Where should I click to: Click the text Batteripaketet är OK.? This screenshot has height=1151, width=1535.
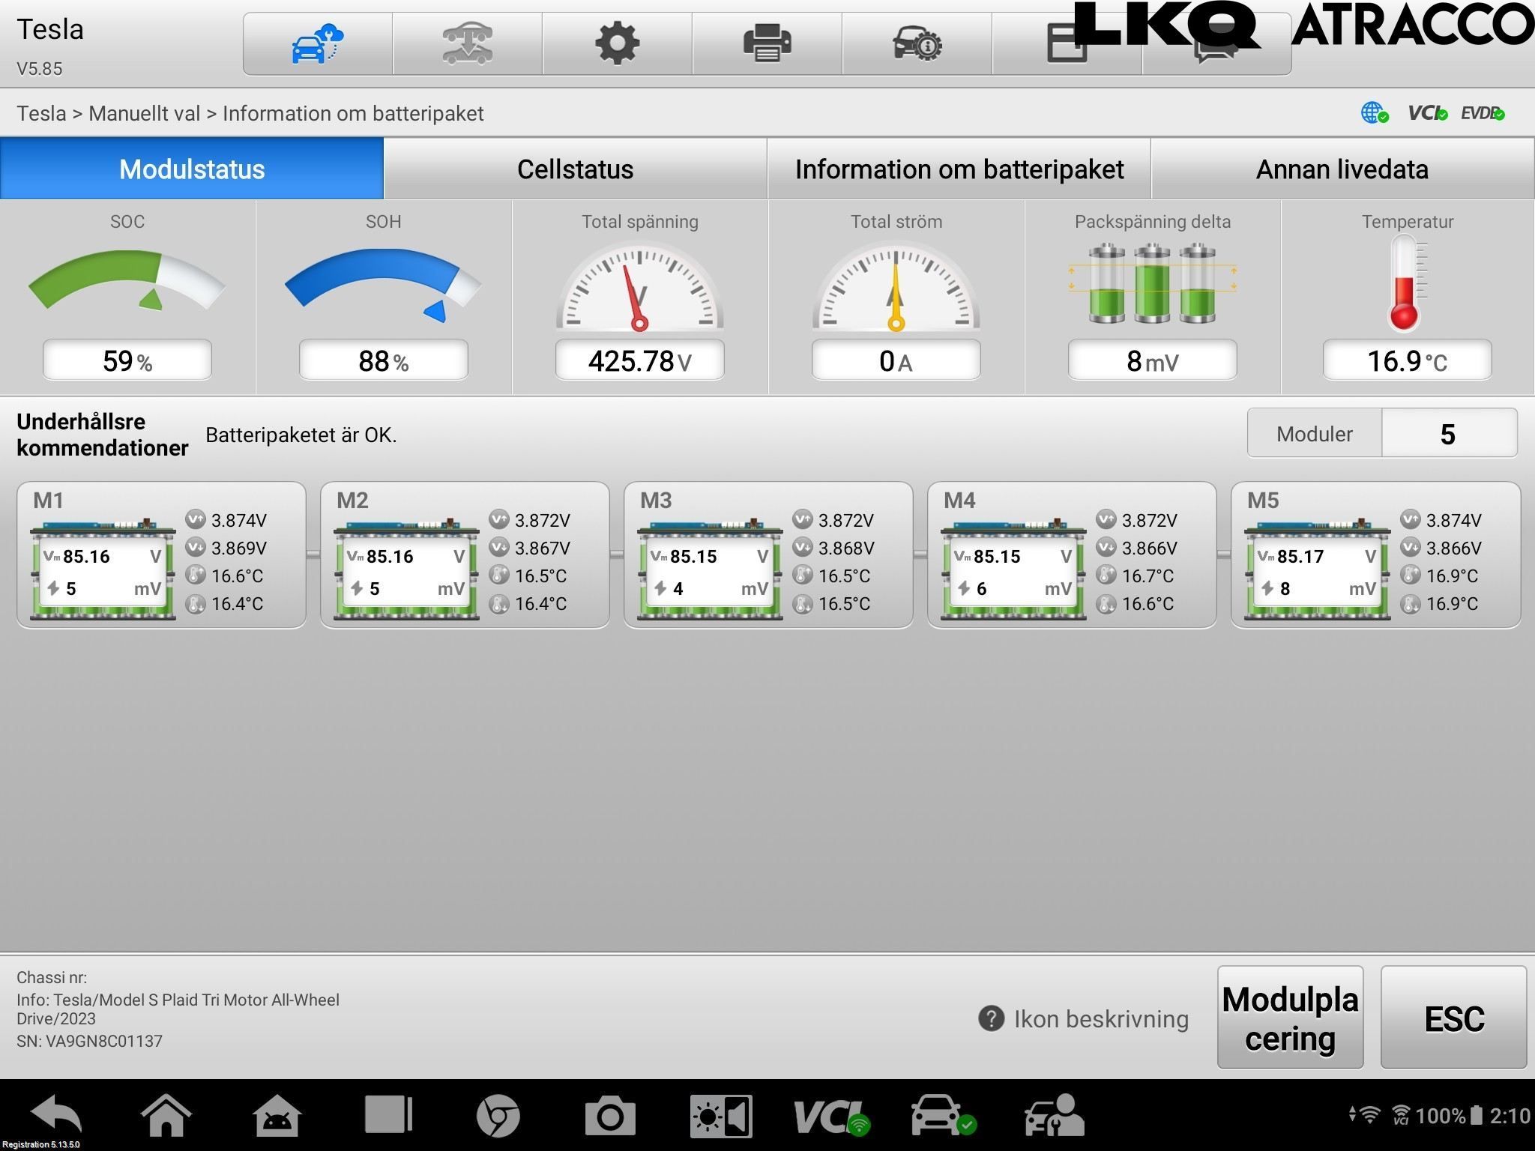click(301, 435)
